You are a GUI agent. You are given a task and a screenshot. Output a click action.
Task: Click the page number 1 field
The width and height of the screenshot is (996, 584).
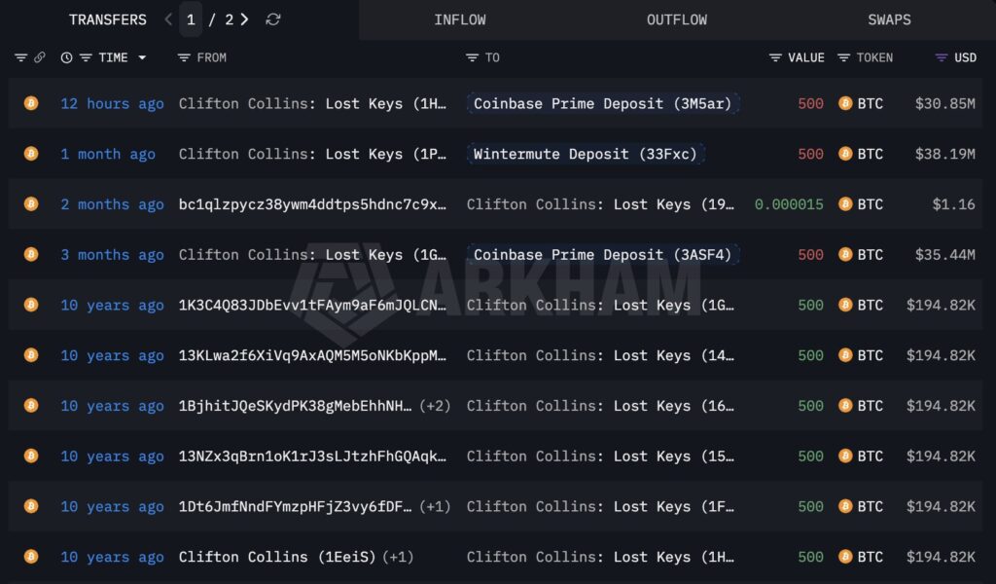[x=191, y=19]
